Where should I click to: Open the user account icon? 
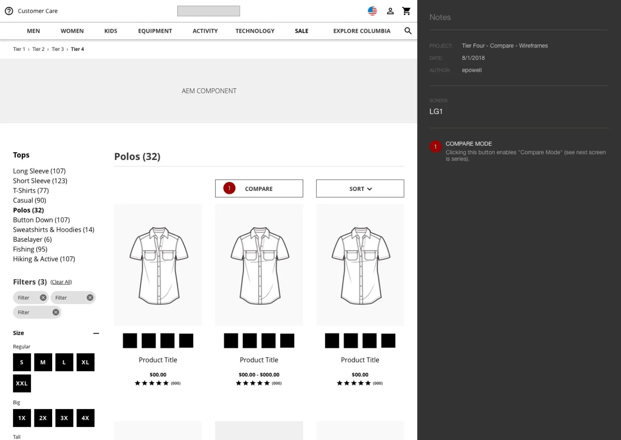[x=390, y=11]
